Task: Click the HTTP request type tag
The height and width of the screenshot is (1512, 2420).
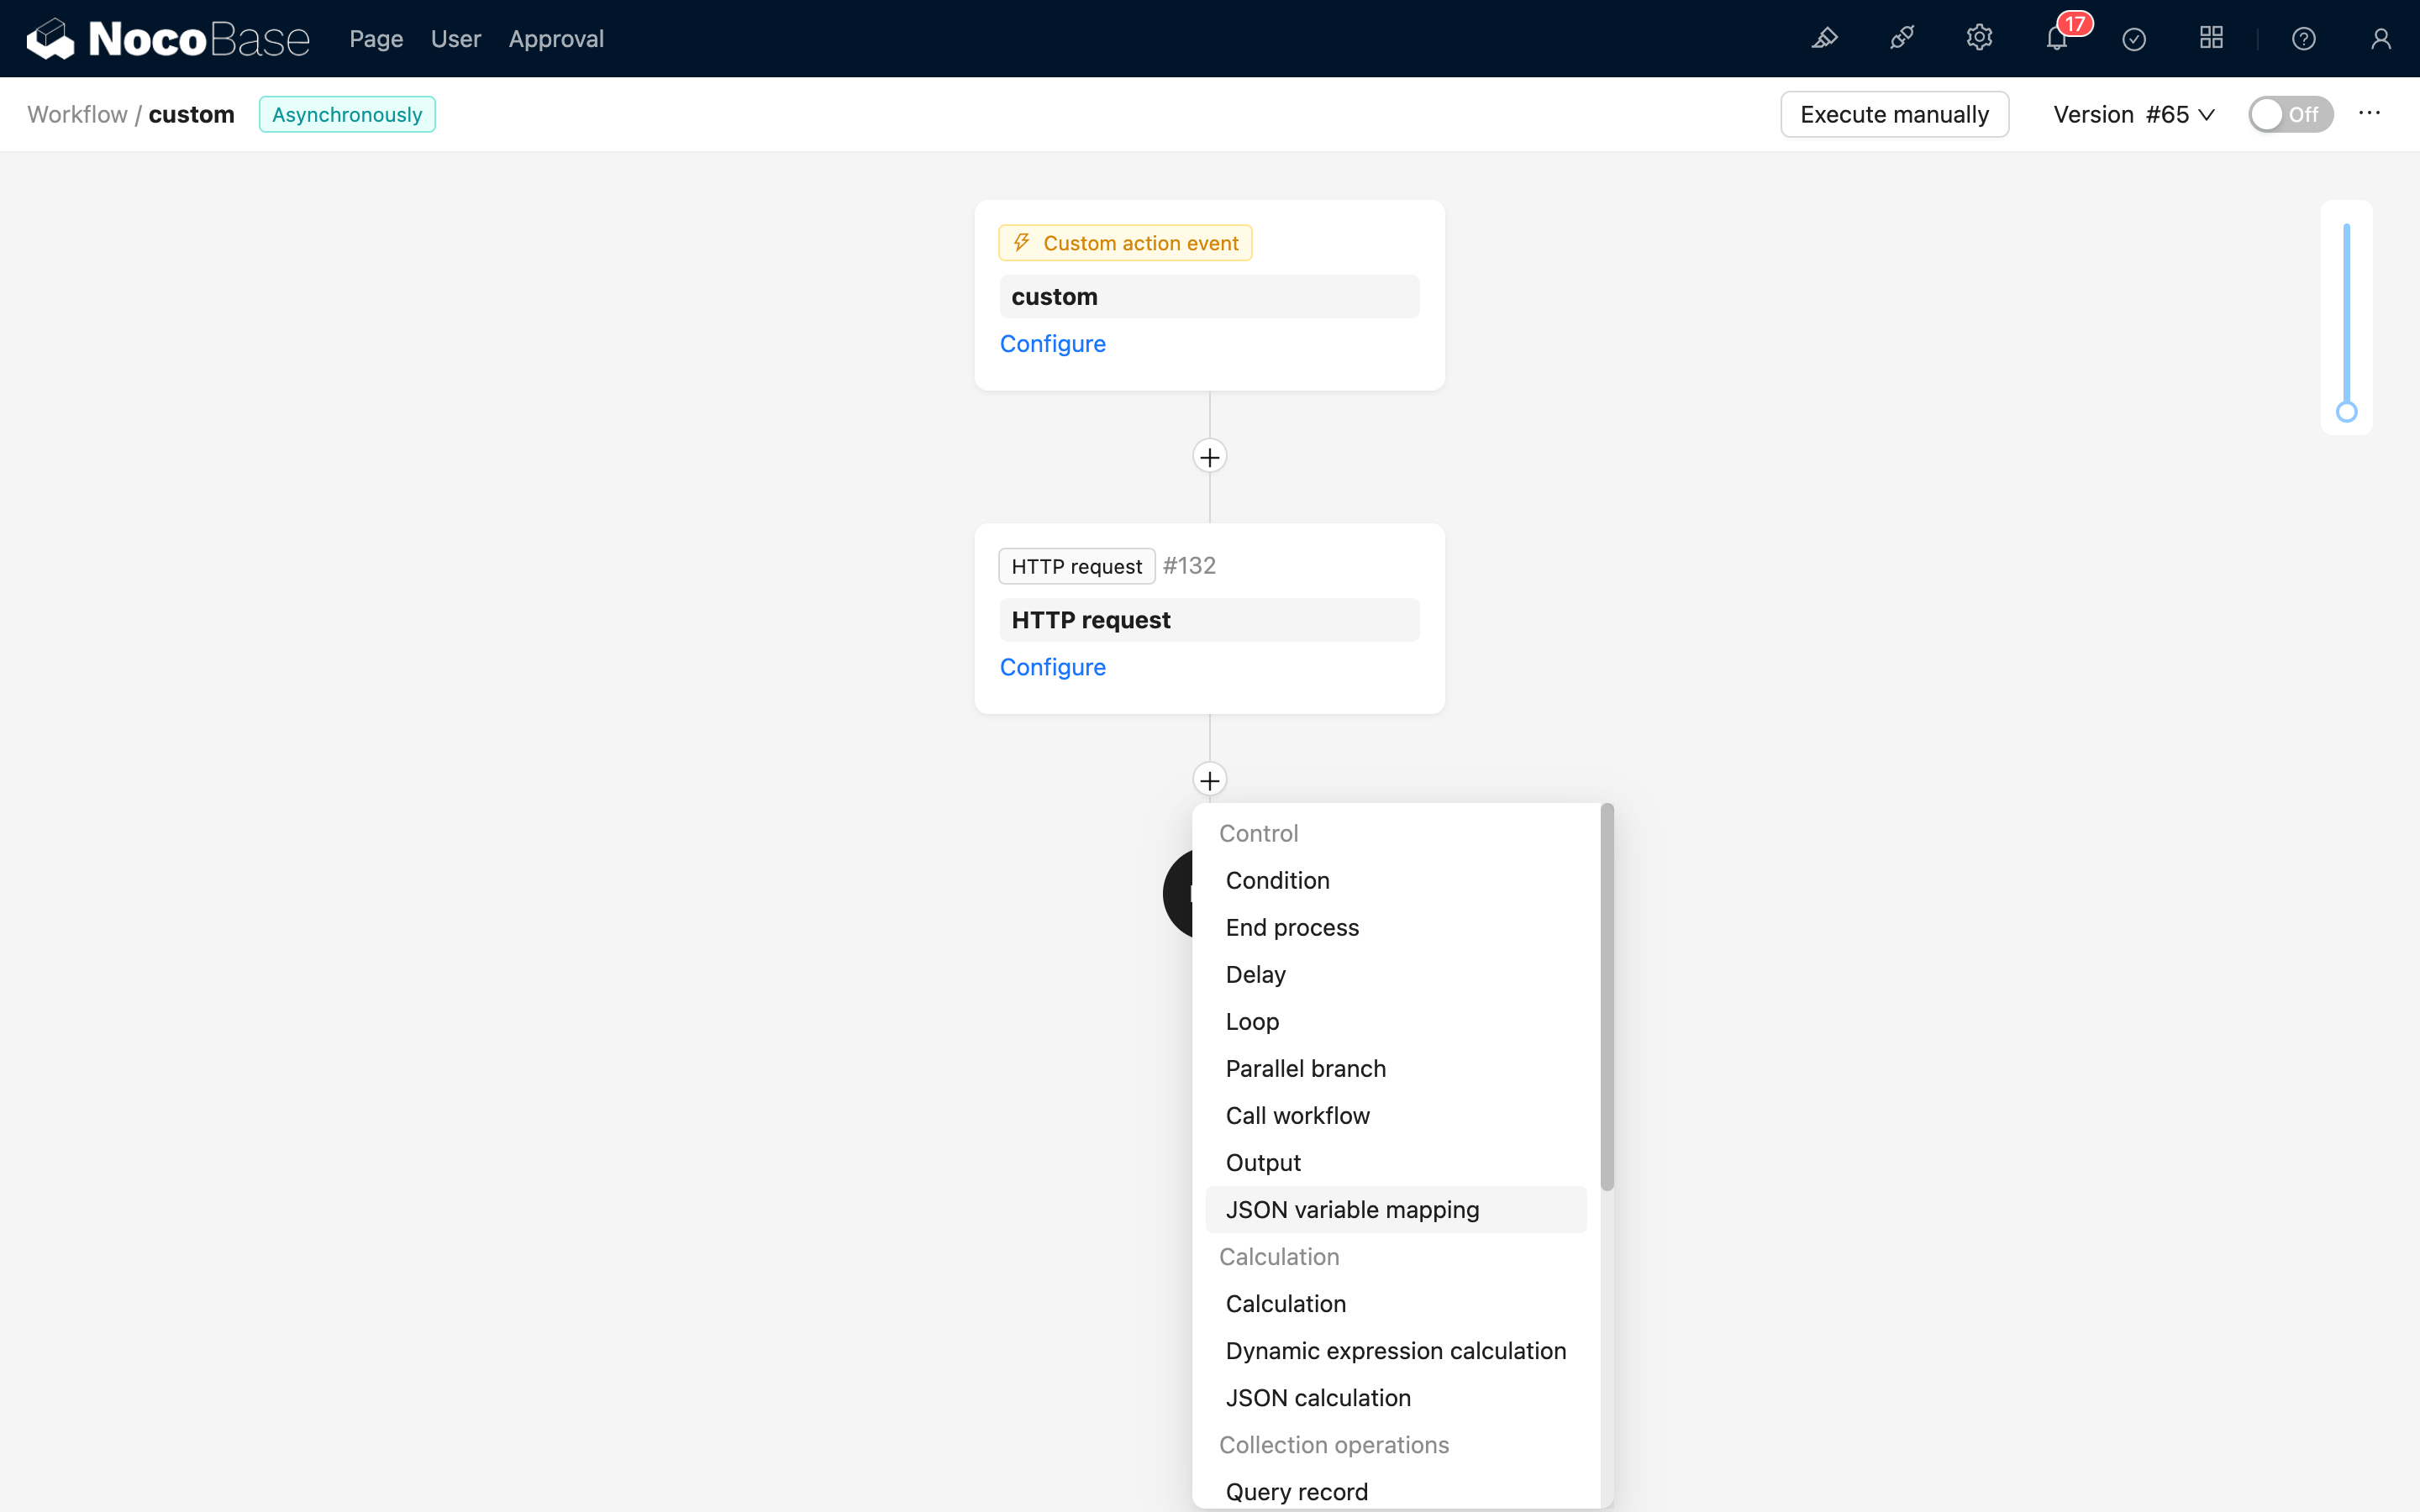Action: [x=1076, y=566]
